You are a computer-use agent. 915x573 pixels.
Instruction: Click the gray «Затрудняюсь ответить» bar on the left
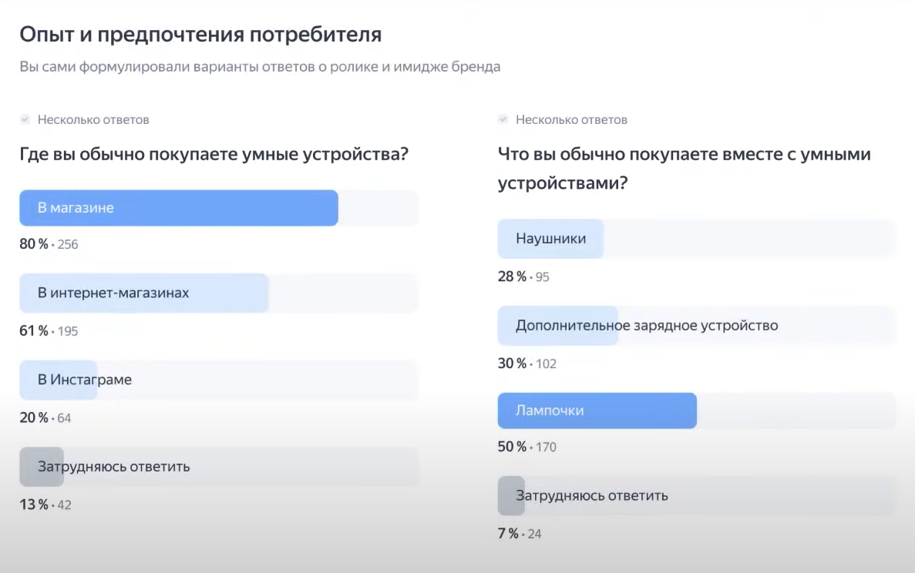(116, 467)
